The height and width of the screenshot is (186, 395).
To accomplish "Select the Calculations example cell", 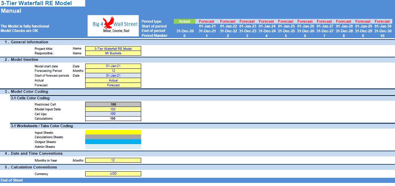I will tap(113, 119).
